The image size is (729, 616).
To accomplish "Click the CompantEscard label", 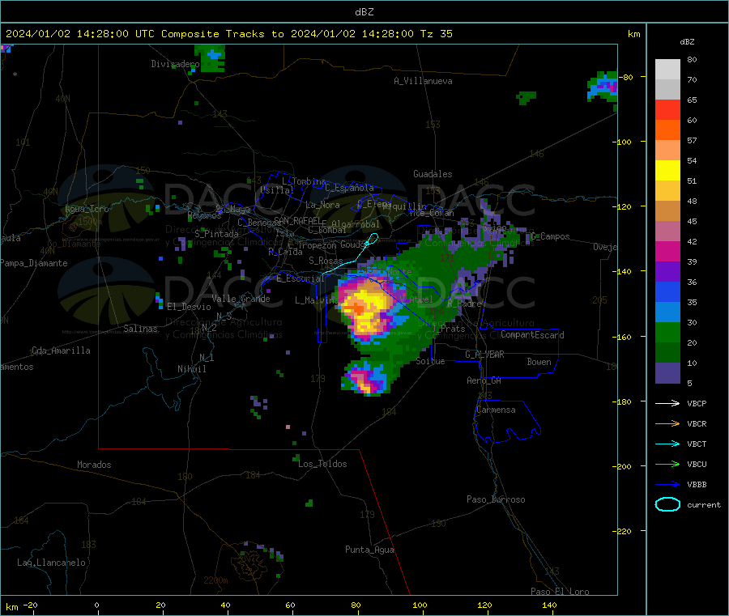I will coord(532,335).
